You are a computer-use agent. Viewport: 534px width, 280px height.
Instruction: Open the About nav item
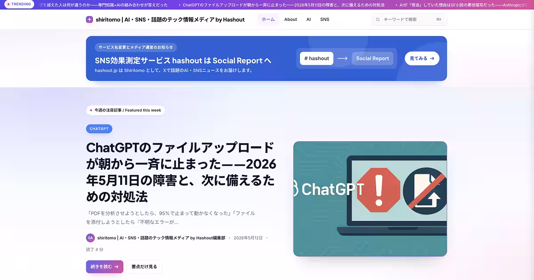tap(291, 20)
